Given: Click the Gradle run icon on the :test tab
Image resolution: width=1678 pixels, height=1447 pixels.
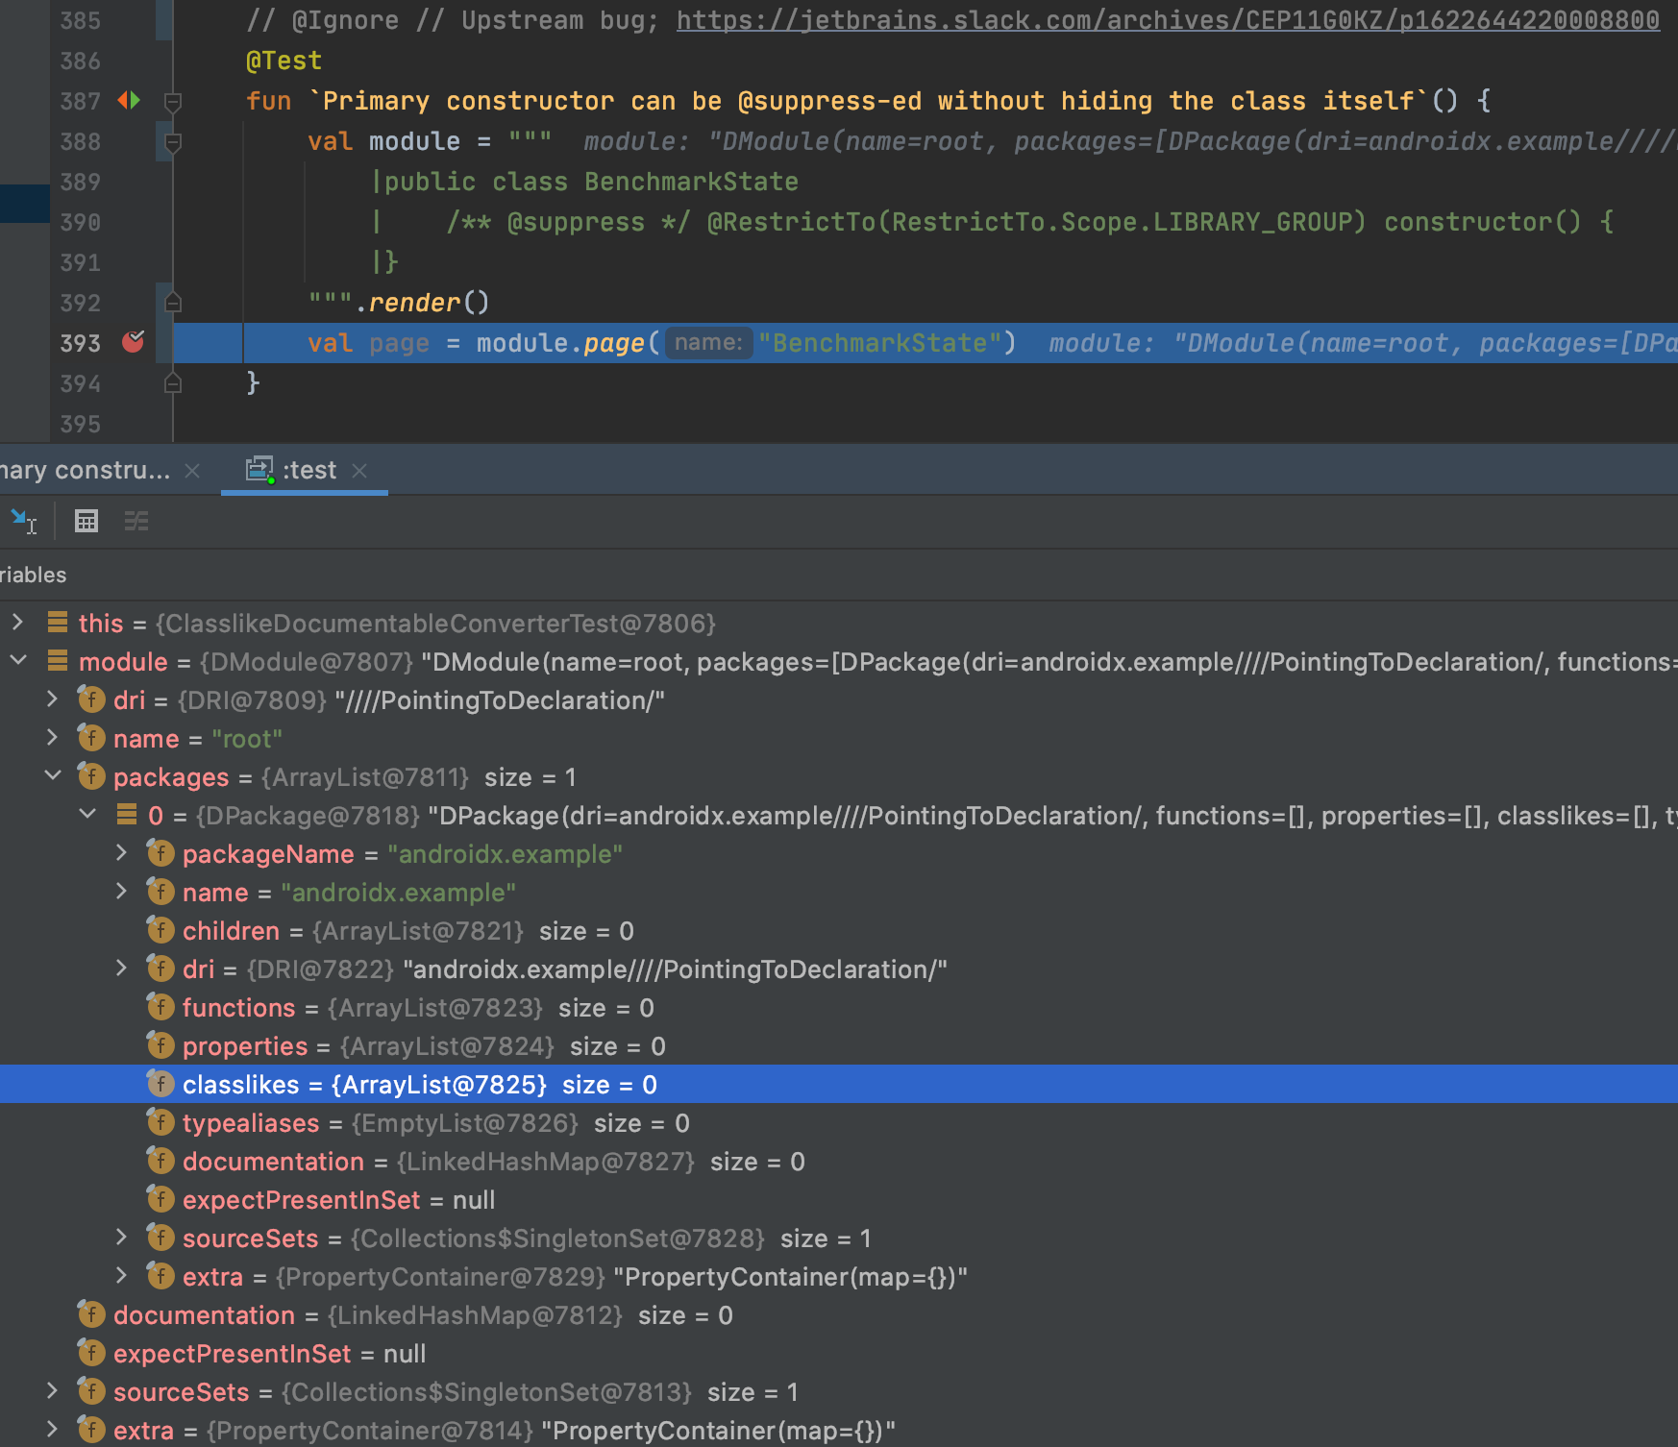Looking at the screenshot, I should click(258, 469).
